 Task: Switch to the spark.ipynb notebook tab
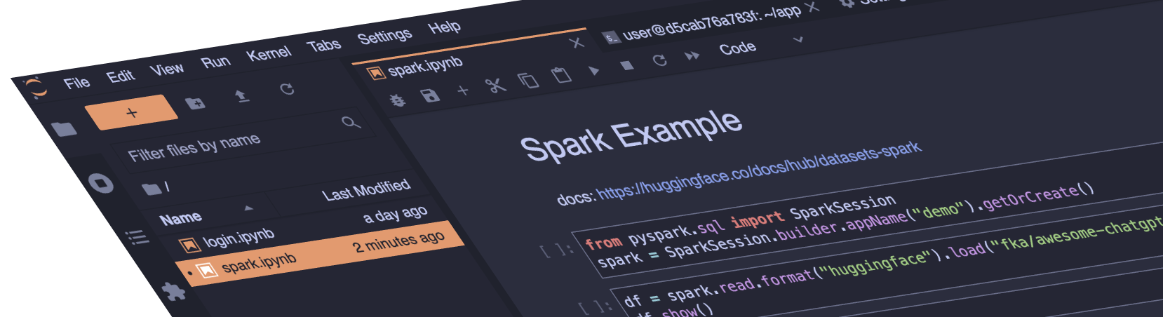(425, 66)
